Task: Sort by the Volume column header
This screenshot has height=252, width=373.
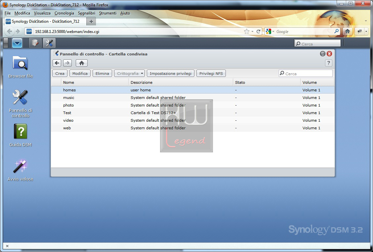Action: [x=317, y=82]
